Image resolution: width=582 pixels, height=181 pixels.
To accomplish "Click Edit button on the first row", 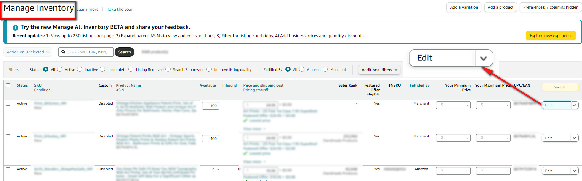I will pyautogui.click(x=556, y=105).
